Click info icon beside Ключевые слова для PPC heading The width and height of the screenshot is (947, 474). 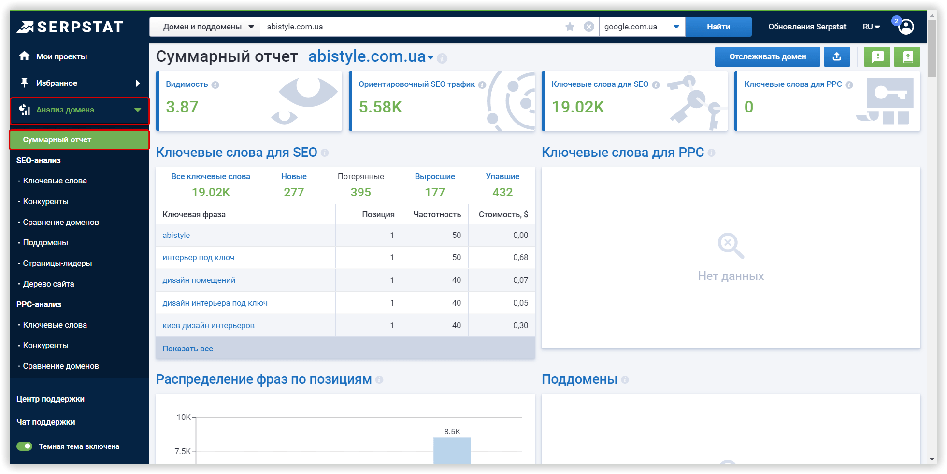(711, 153)
